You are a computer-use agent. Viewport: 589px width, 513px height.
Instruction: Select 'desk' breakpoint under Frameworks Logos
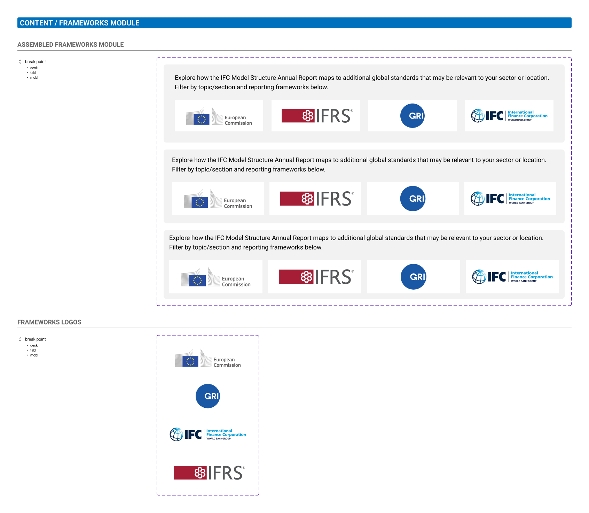(x=34, y=346)
